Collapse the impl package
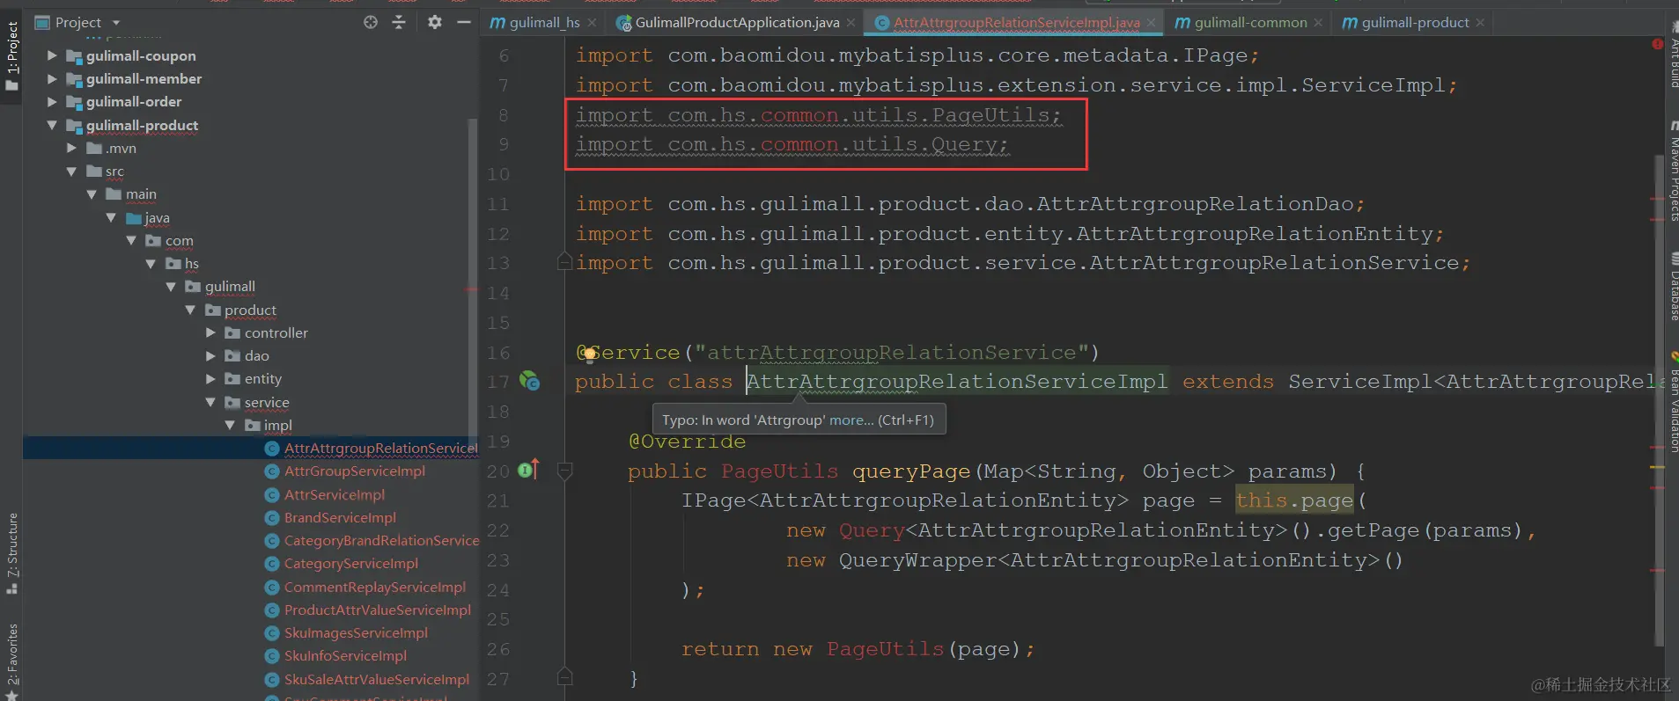Screen dimensions: 1679x701 coord(231,425)
